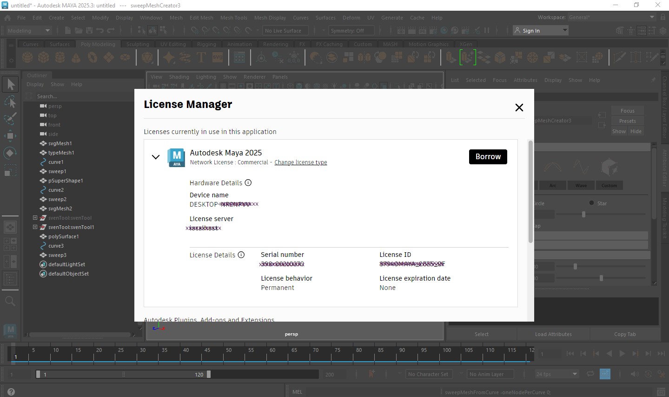The height and width of the screenshot is (397, 669).
Task: Click the polygon plane shelf icon
Action: (109, 58)
